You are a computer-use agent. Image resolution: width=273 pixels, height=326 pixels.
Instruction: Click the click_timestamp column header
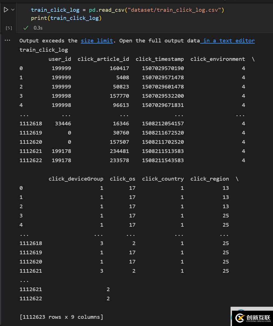point(160,59)
